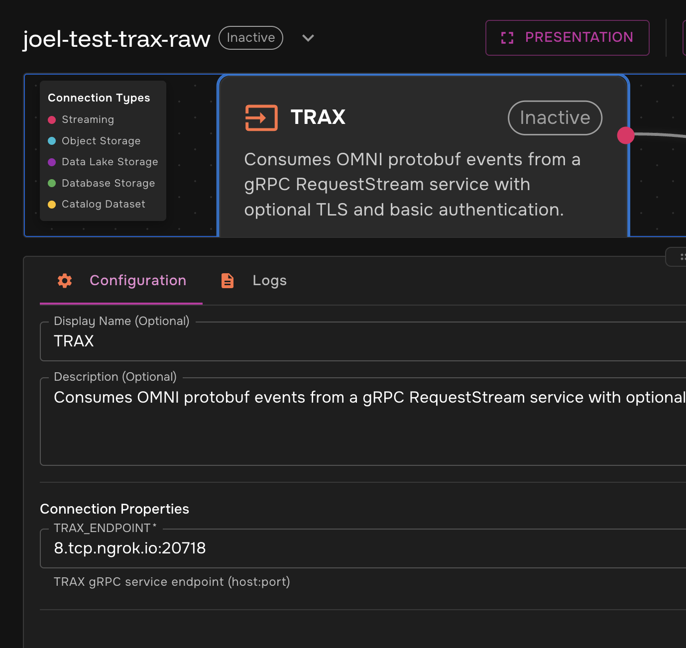Click the Inactive status beside pipeline title
This screenshot has width=686, height=648.
(251, 38)
